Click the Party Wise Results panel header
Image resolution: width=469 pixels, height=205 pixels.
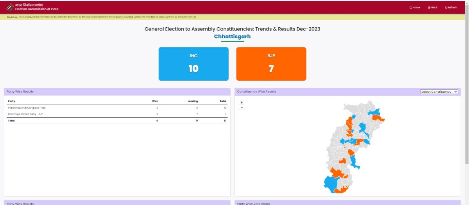pos(117,92)
